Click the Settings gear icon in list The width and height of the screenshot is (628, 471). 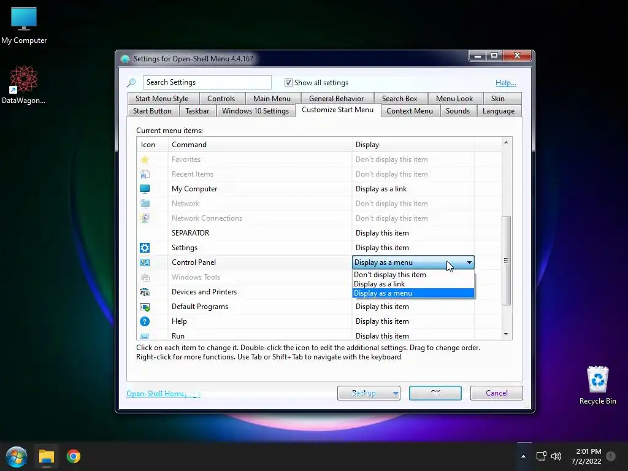(x=145, y=248)
